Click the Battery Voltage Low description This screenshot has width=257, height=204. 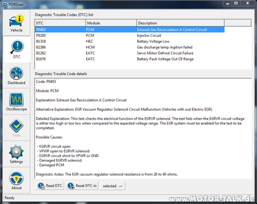click(x=153, y=41)
